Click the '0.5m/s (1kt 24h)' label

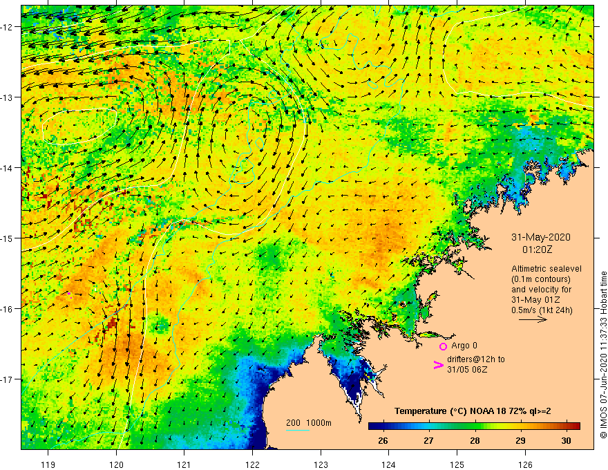tap(542, 310)
